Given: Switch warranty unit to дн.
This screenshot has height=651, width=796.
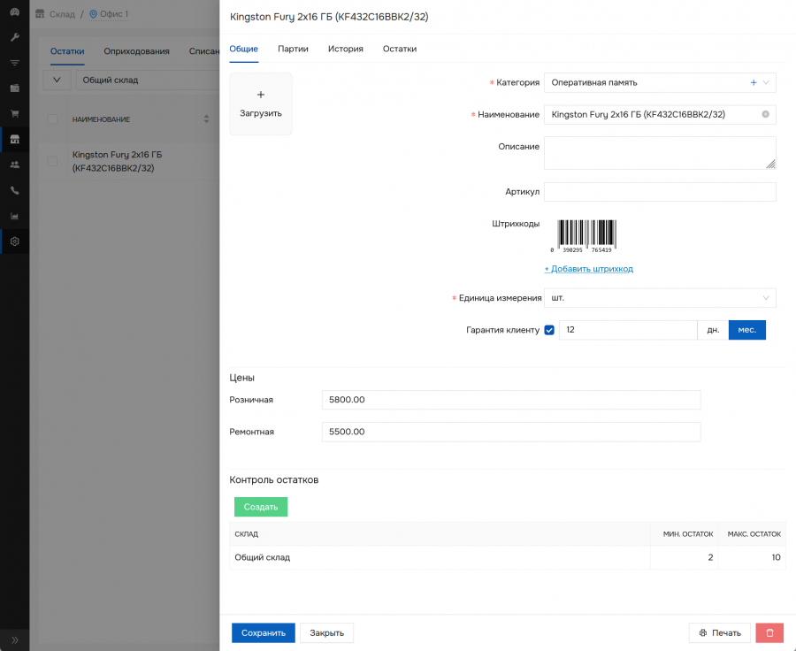Looking at the screenshot, I should (713, 330).
